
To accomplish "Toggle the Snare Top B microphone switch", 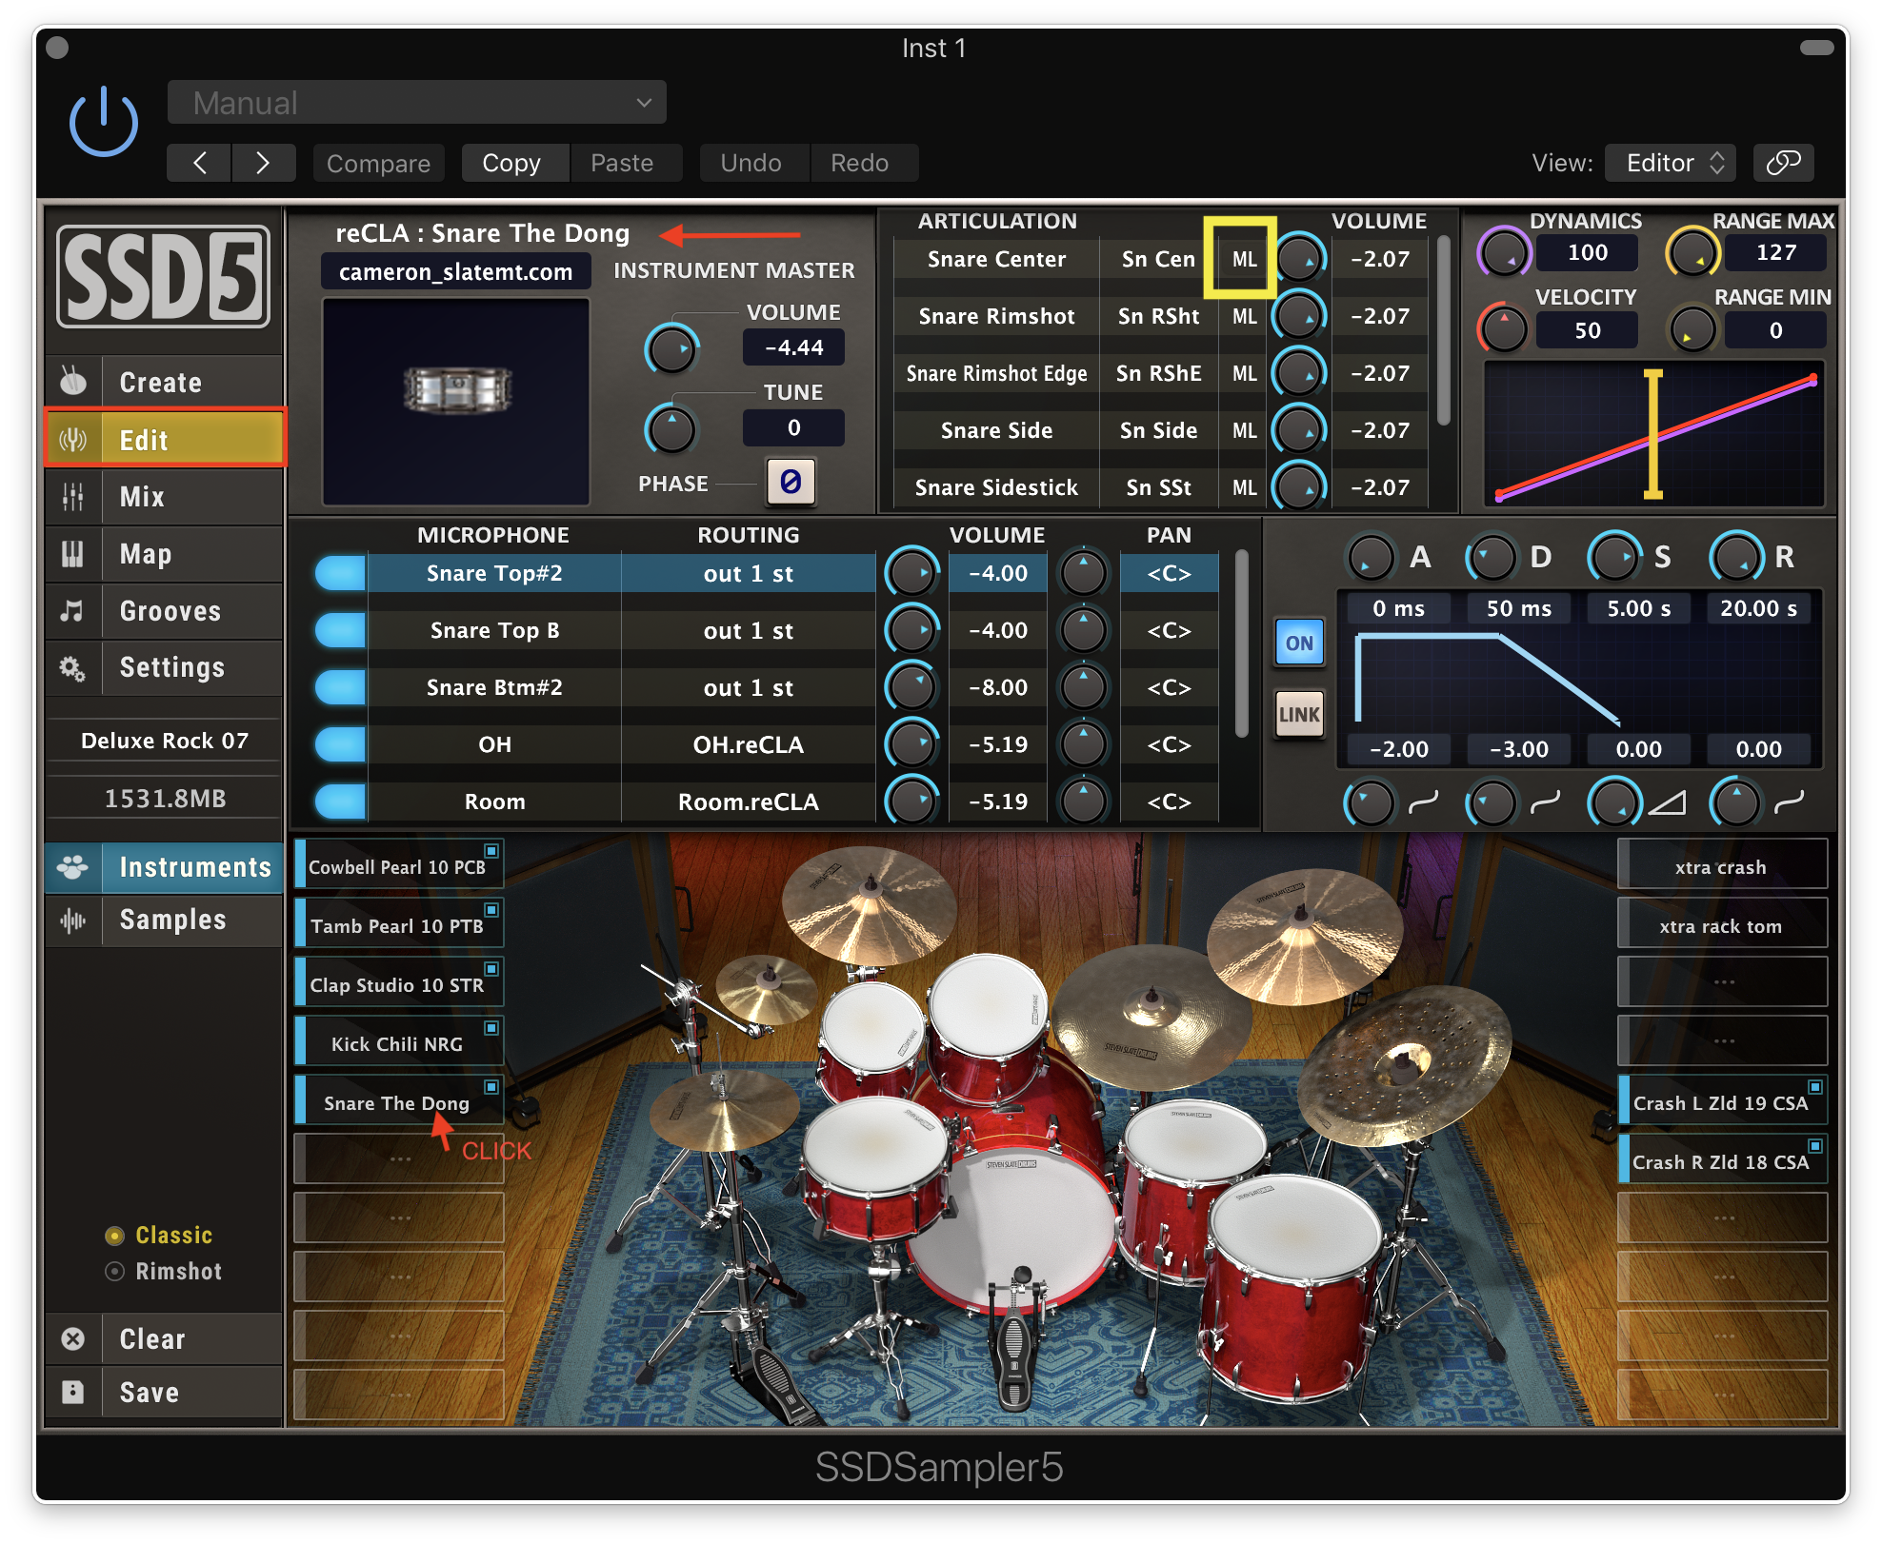I will click(339, 630).
